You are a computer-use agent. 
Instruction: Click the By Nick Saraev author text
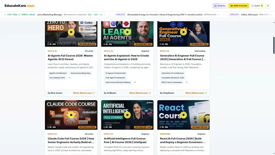tap(55, 93)
